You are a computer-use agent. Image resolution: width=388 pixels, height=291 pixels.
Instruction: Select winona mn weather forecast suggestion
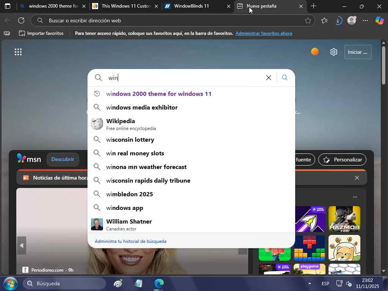click(191, 167)
